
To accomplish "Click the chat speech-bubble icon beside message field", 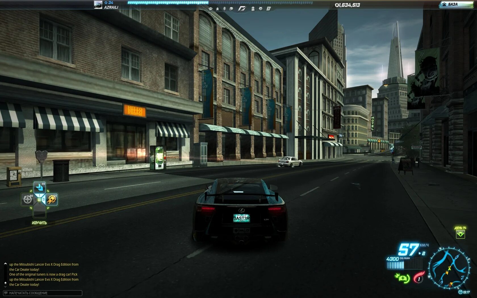I will click(x=6, y=293).
